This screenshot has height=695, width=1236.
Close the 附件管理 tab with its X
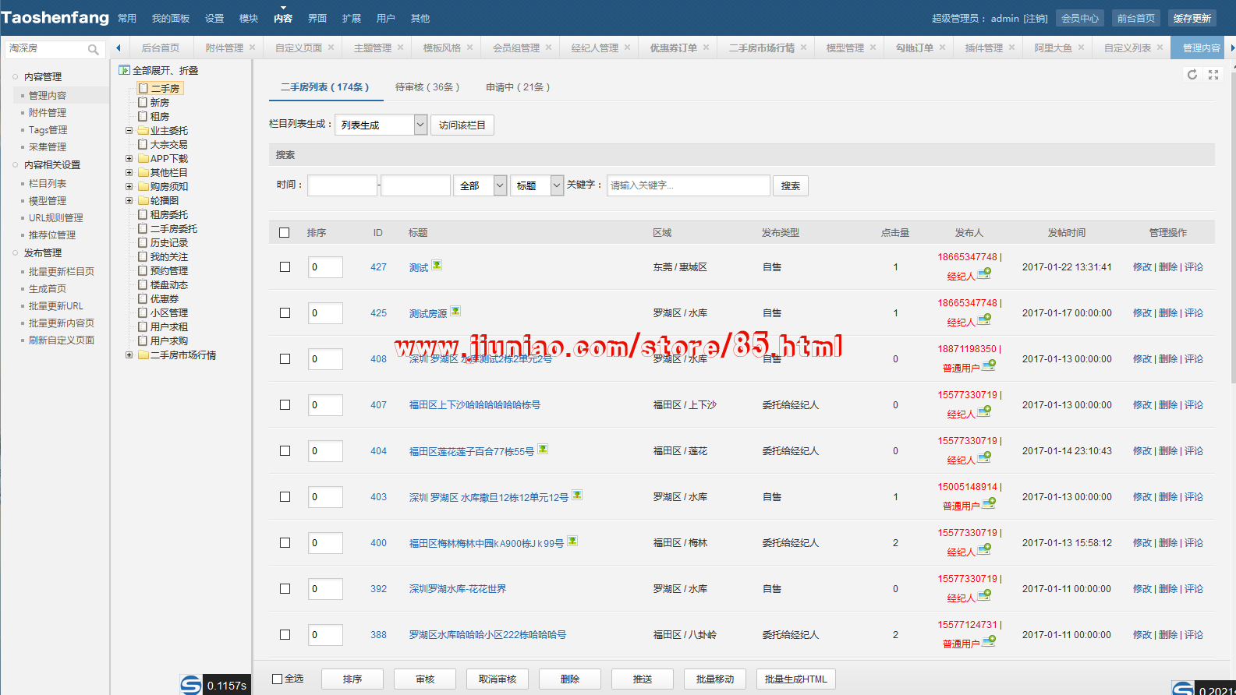[x=253, y=48]
